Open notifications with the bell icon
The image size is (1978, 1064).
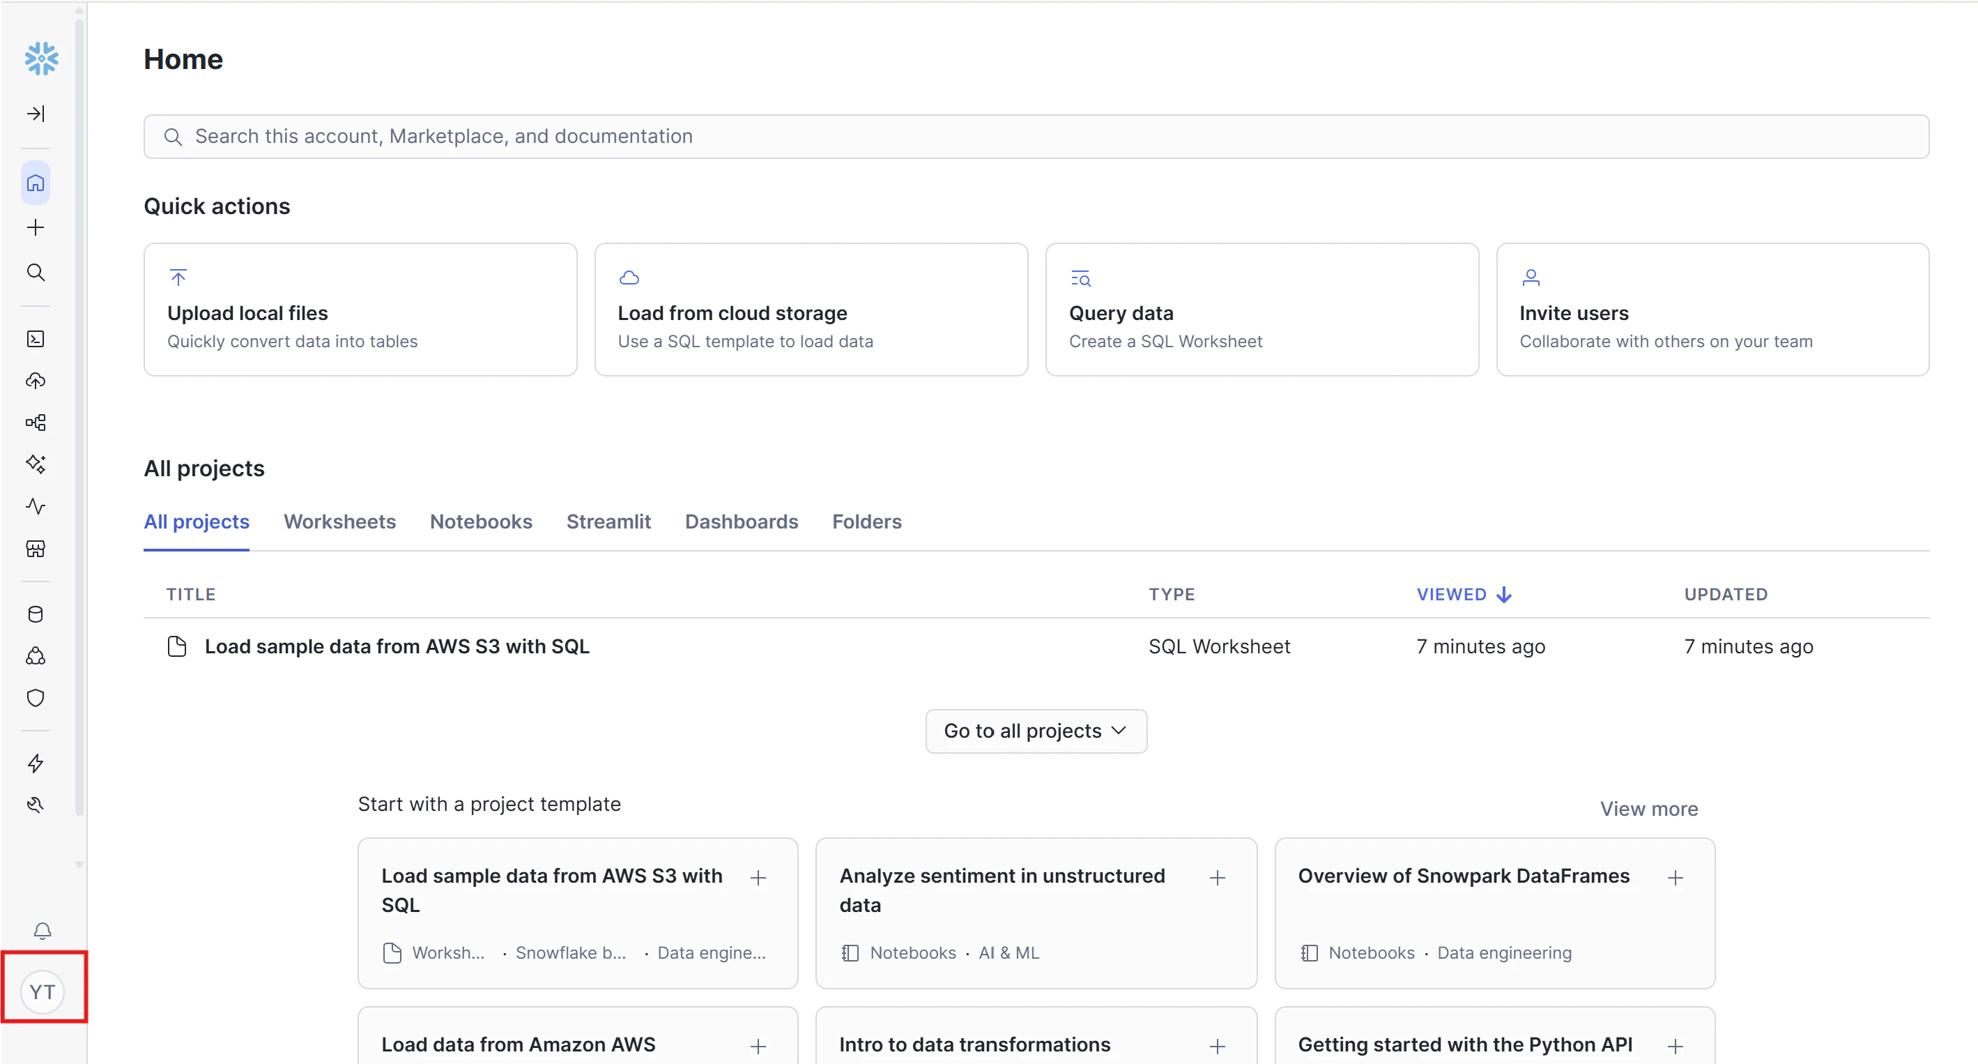(x=43, y=931)
